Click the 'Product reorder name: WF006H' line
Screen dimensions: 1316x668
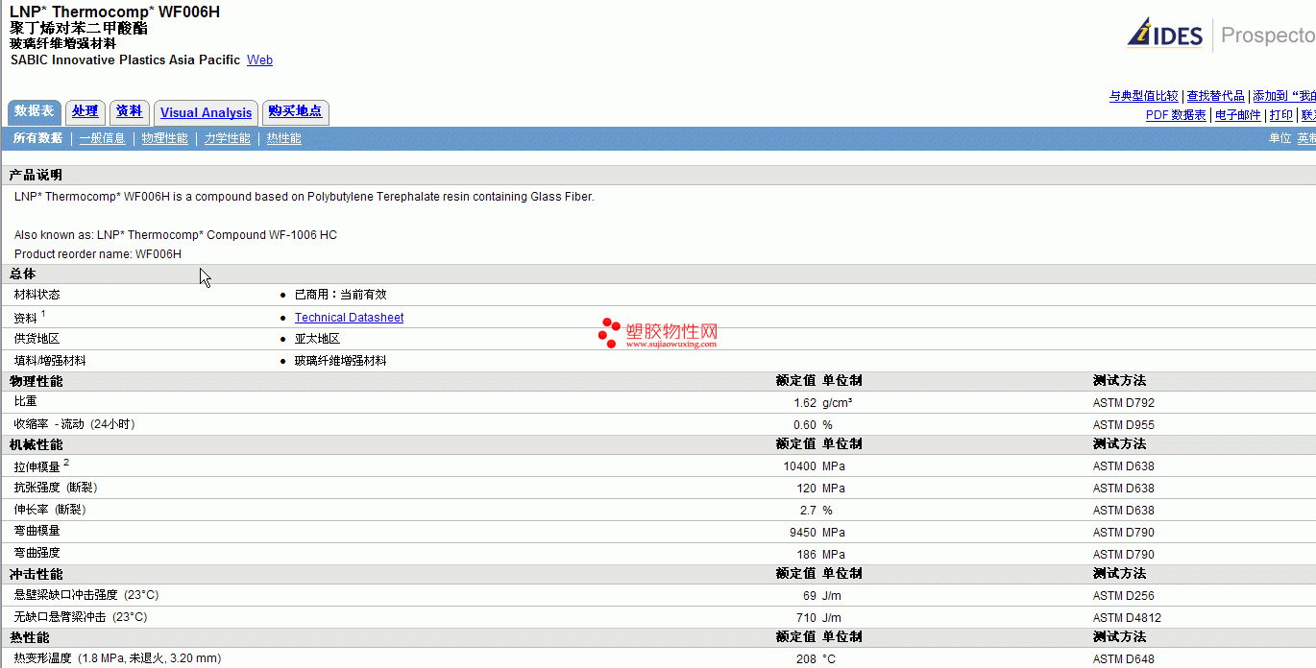coord(98,254)
